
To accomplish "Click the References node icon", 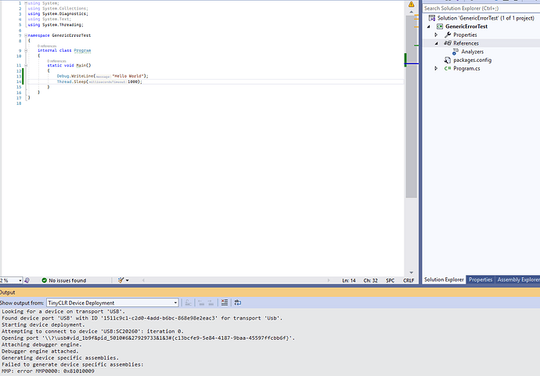I will click(448, 43).
